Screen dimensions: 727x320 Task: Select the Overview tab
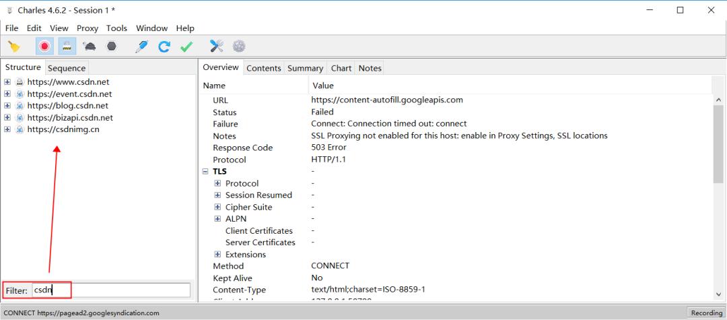tap(221, 67)
